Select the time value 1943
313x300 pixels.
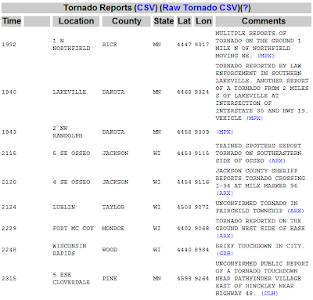click(x=9, y=132)
